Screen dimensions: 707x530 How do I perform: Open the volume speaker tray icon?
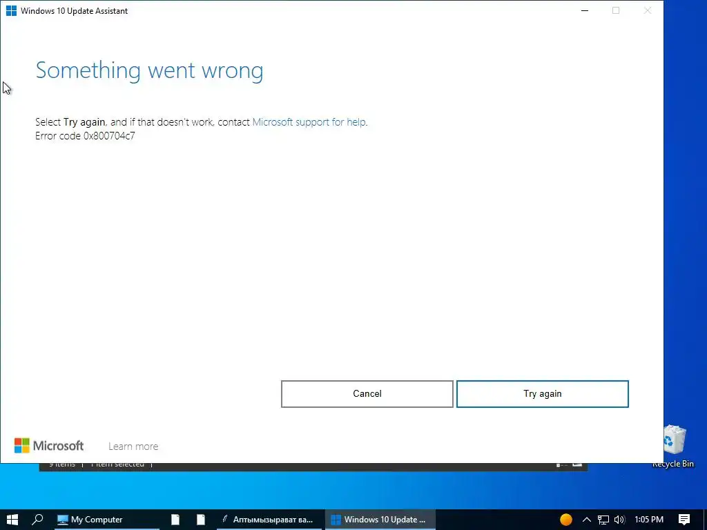pos(619,520)
